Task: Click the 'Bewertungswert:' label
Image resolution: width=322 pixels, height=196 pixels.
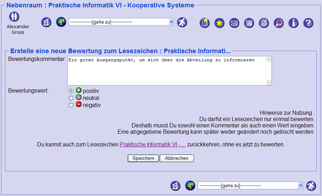Action: (x=28, y=90)
